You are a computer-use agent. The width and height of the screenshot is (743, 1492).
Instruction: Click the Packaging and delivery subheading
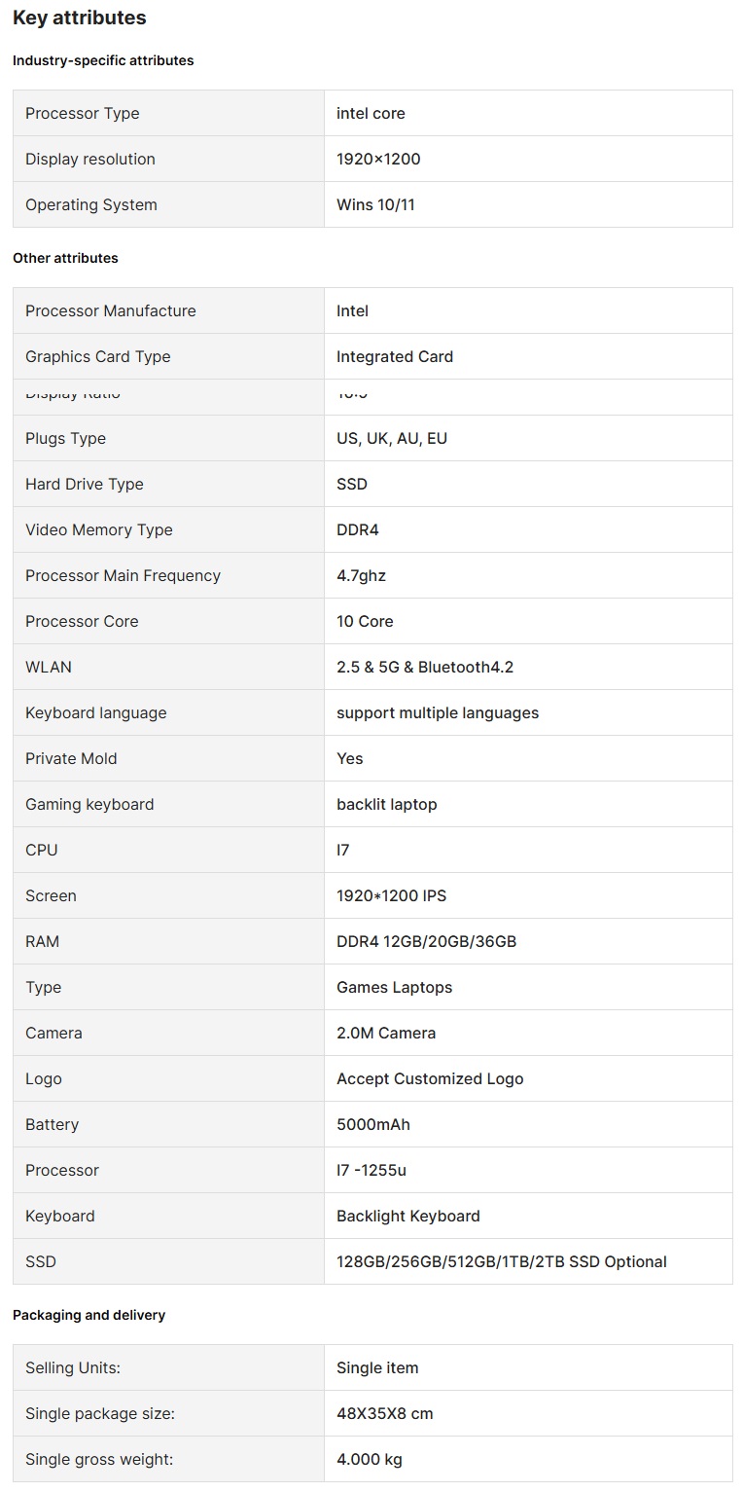point(88,1315)
